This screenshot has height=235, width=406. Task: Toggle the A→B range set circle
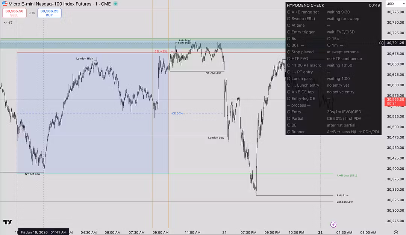tap(288, 12)
